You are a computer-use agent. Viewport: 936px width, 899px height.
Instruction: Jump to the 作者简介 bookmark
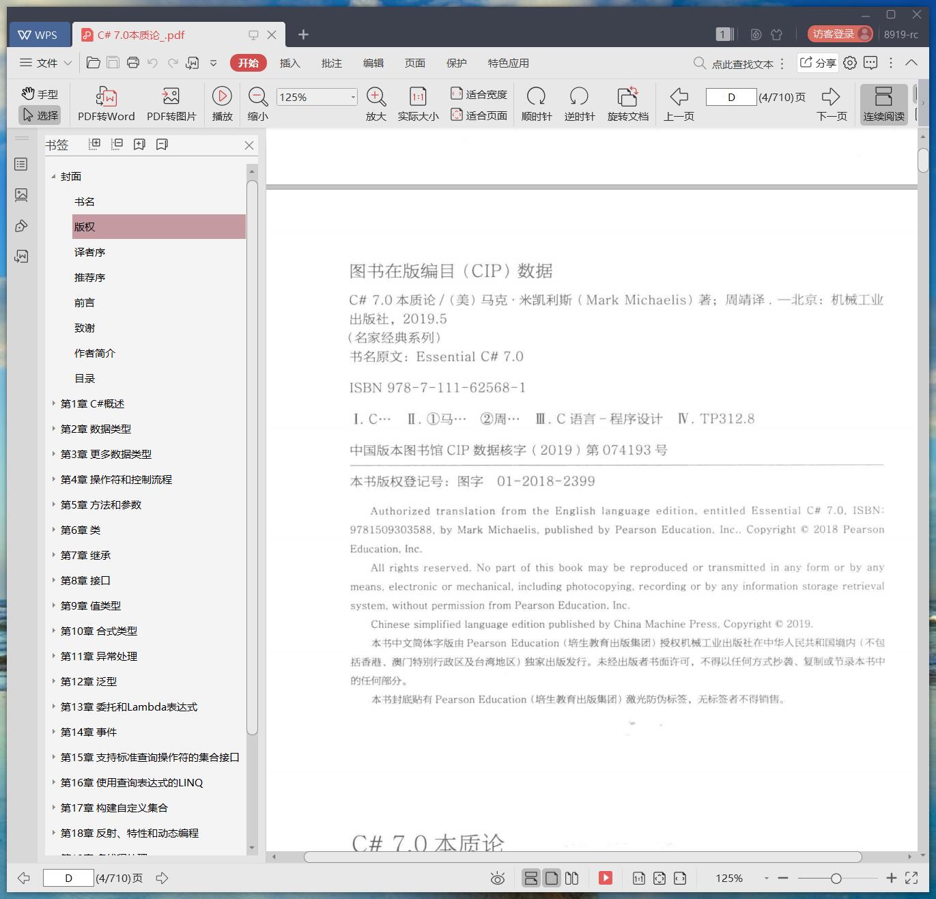pyautogui.click(x=95, y=353)
